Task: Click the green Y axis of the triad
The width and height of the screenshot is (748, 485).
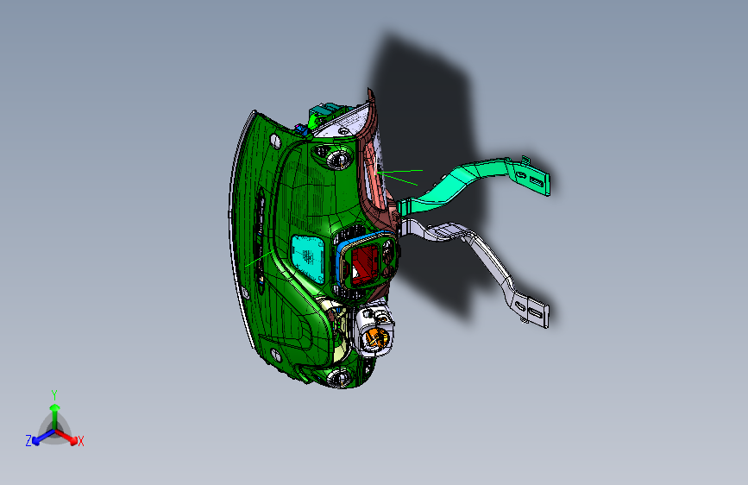Action: click(55, 416)
